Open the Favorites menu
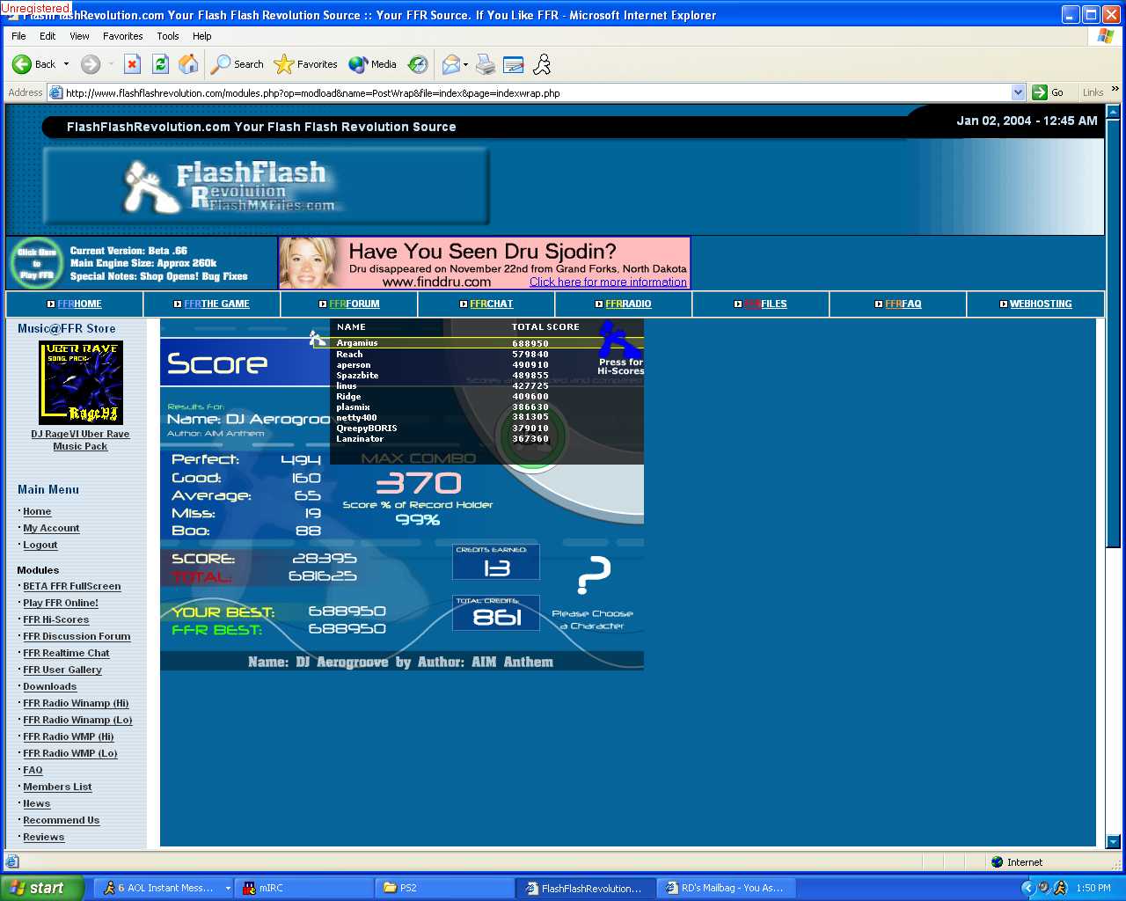Viewport: 1126px width, 901px height. (122, 36)
